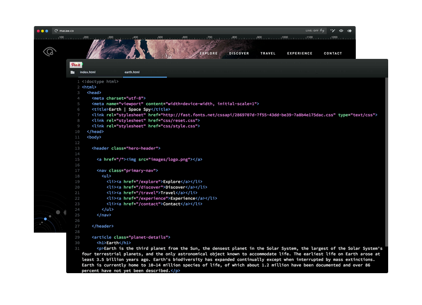Click the fast.fonts.net stylesheet URL
This screenshot has width=422, height=305.
click(x=248, y=115)
